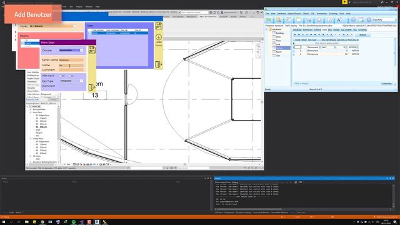Screen dimensions: 400x225
Task: Click the Name input field in New User
Action: [71, 65]
